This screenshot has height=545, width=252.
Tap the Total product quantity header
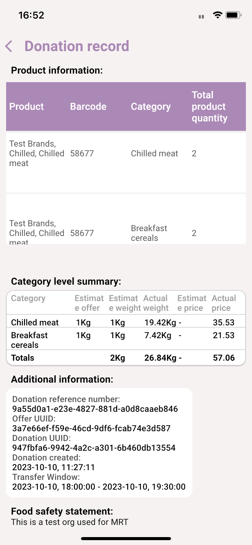click(x=209, y=106)
